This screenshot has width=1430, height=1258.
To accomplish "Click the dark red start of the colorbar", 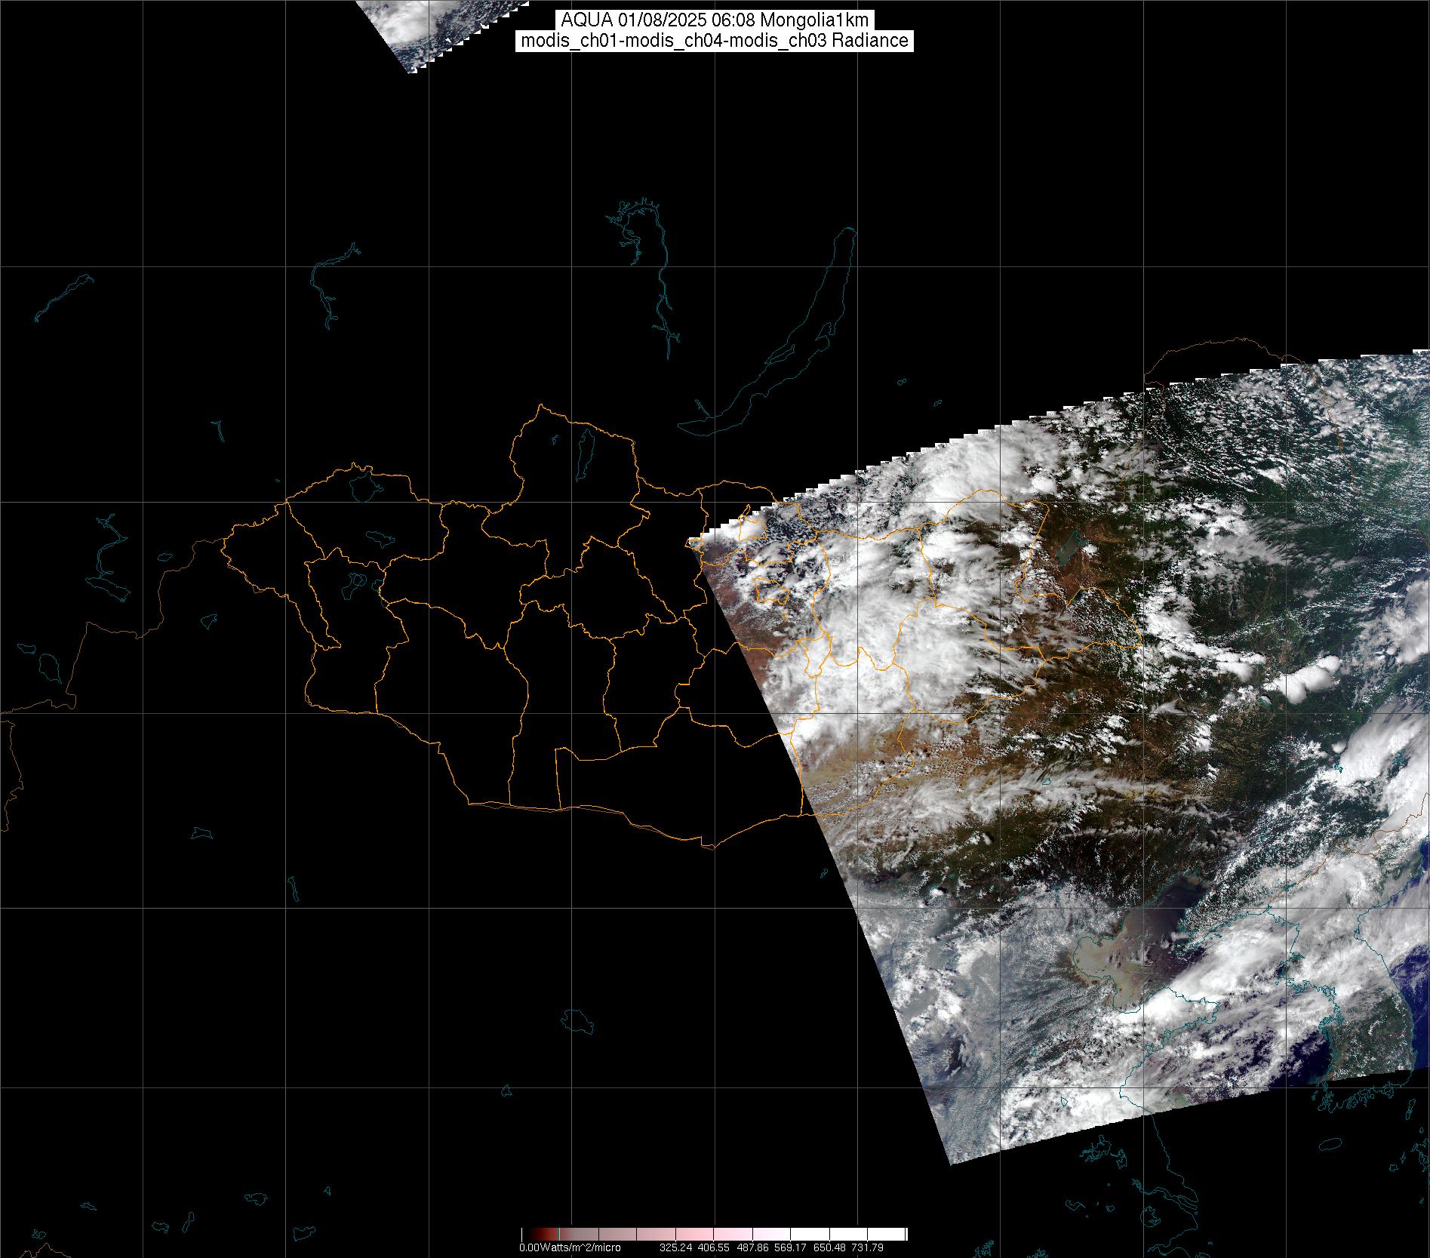I will coord(533,1234).
